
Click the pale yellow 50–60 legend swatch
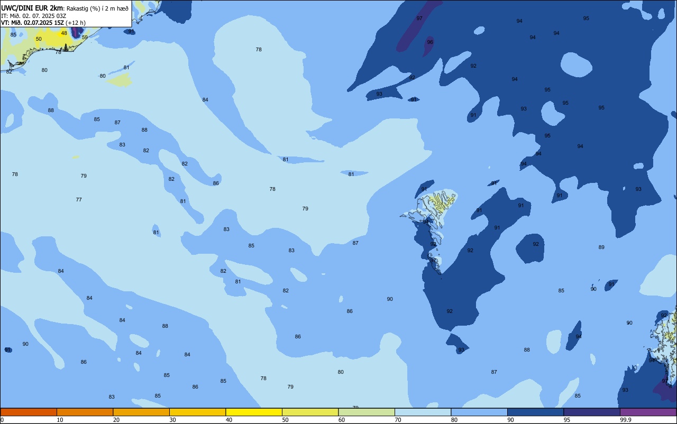click(x=310, y=412)
